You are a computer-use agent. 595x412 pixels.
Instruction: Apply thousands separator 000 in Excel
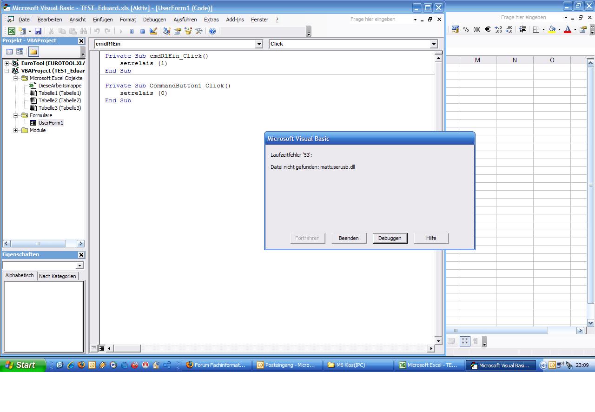(477, 29)
